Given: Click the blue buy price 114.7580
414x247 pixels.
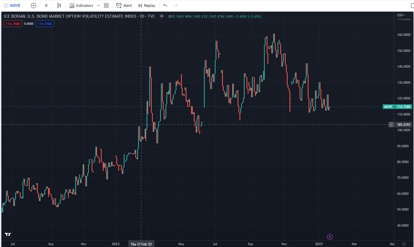Looking at the screenshot, I should point(45,24).
